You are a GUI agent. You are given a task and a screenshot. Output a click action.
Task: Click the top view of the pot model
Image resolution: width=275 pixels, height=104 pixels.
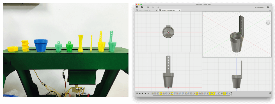pyautogui.click(x=168, y=32)
